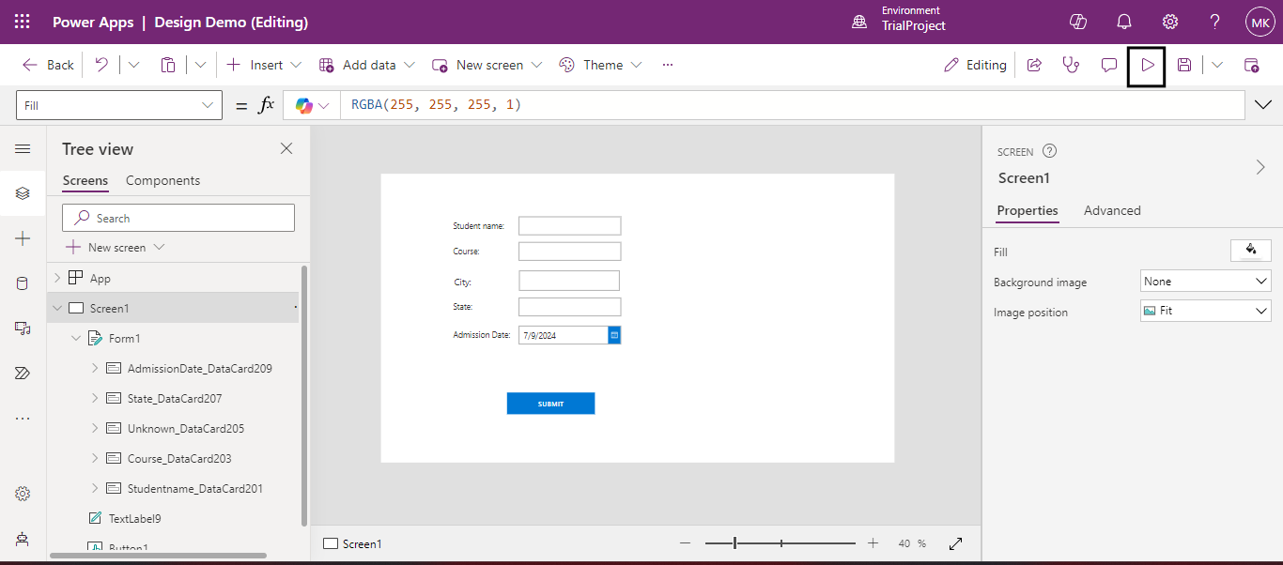The width and height of the screenshot is (1283, 565).
Task: Switch to the Components tab
Action: tap(162, 180)
